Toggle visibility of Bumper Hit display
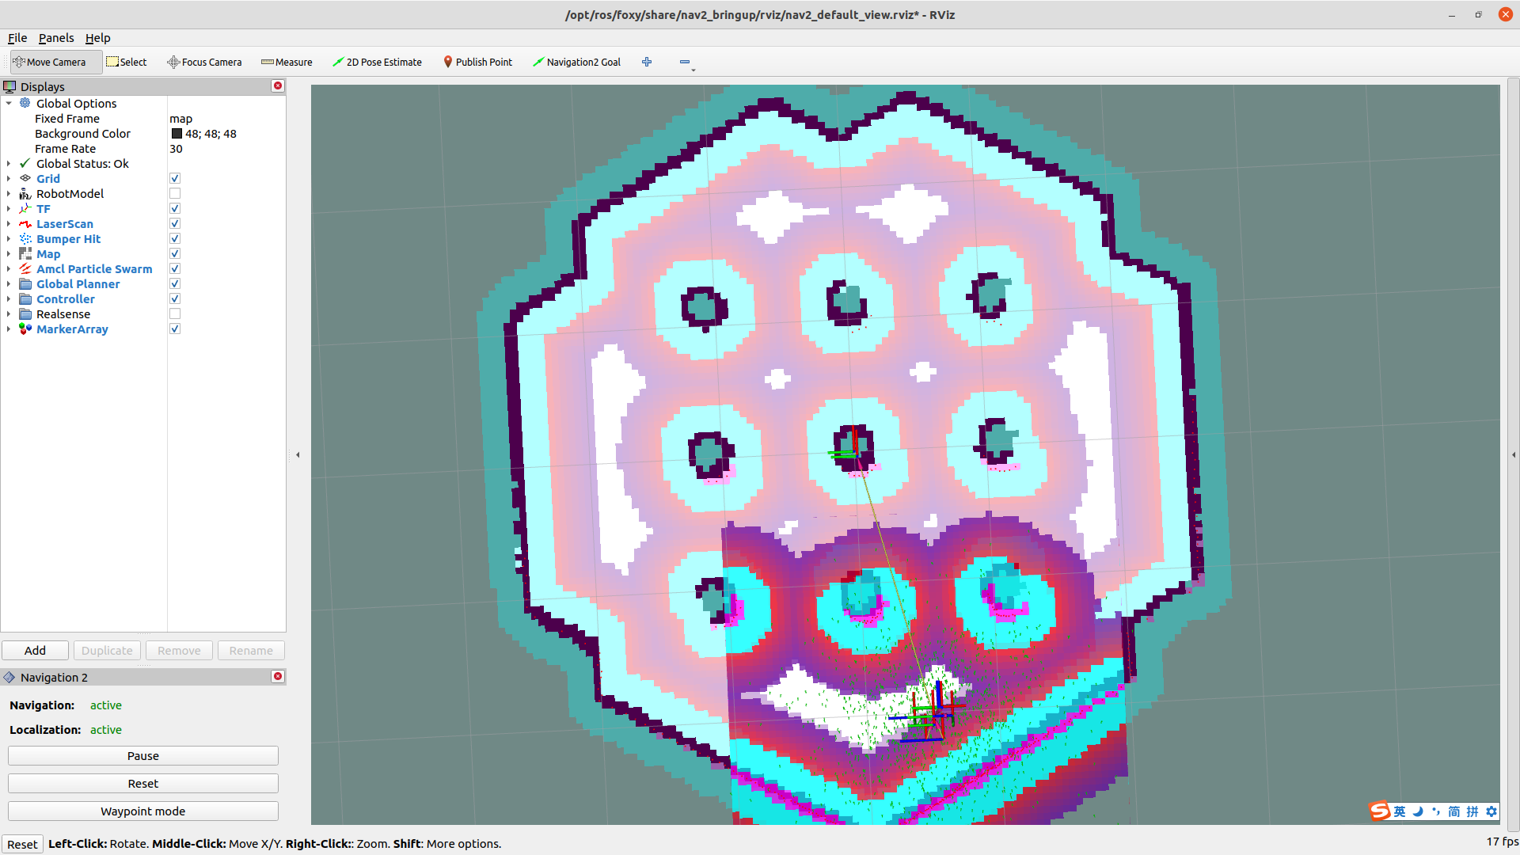Viewport: 1520px width, 855px height. (x=176, y=238)
